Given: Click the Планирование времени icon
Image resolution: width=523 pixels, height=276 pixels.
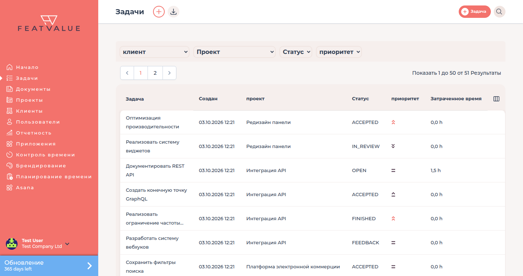Looking at the screenshot, I should pyautogui.click(x=9, y=176).
